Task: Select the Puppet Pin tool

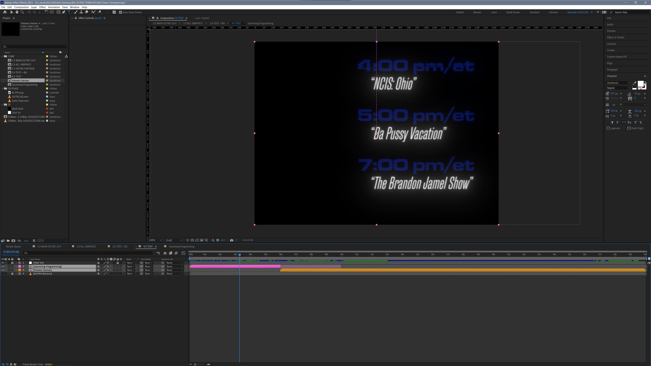Action: [100, 12]
